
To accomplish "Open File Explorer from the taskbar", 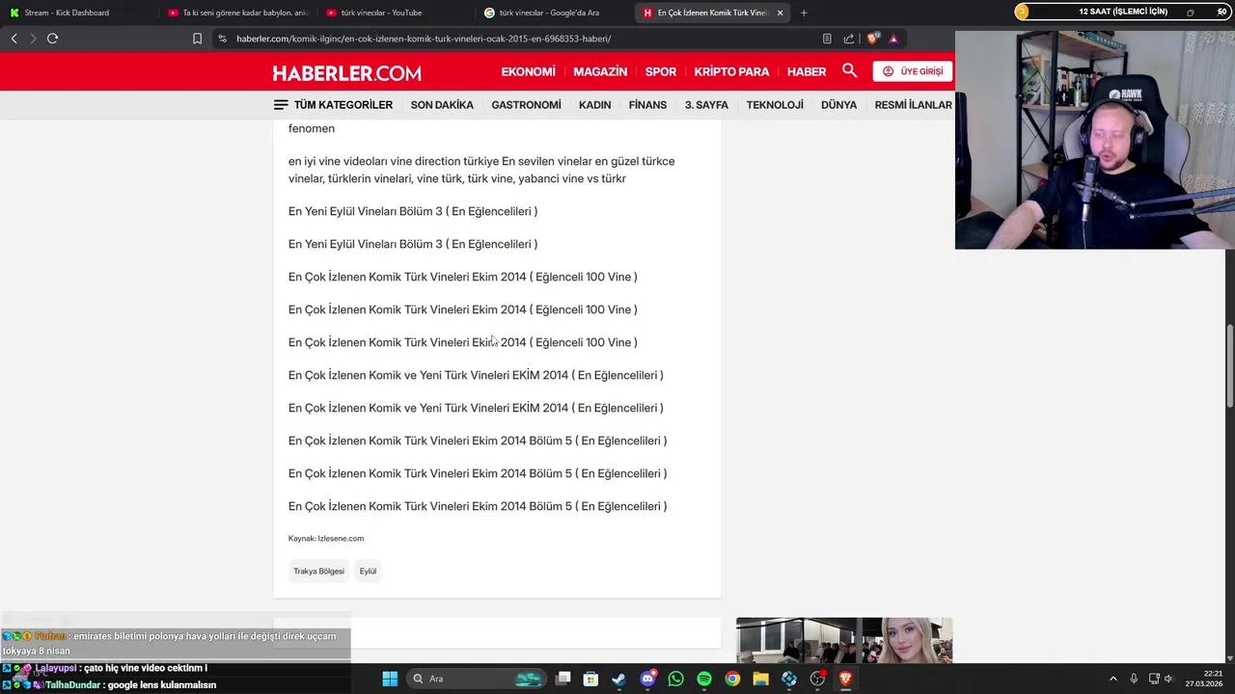I will click(x=760, y=679).
